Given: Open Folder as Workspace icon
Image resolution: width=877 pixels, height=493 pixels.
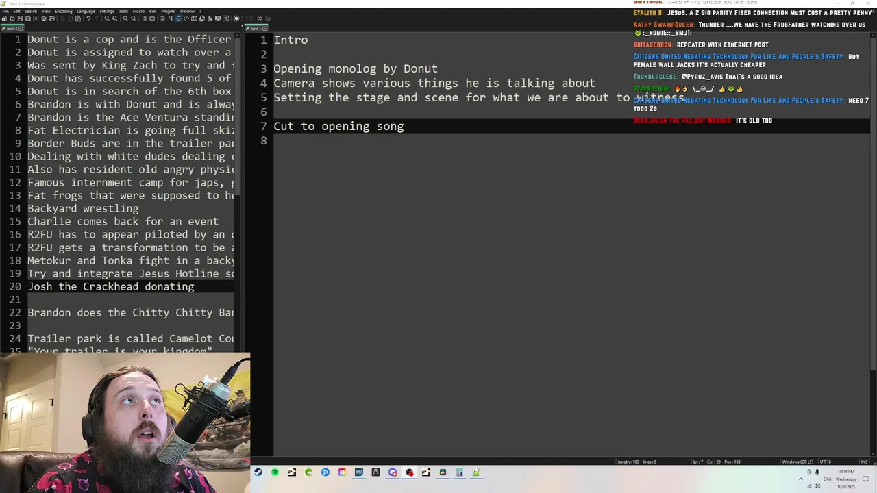Looking at the screenshot, I should pos(218,18).
